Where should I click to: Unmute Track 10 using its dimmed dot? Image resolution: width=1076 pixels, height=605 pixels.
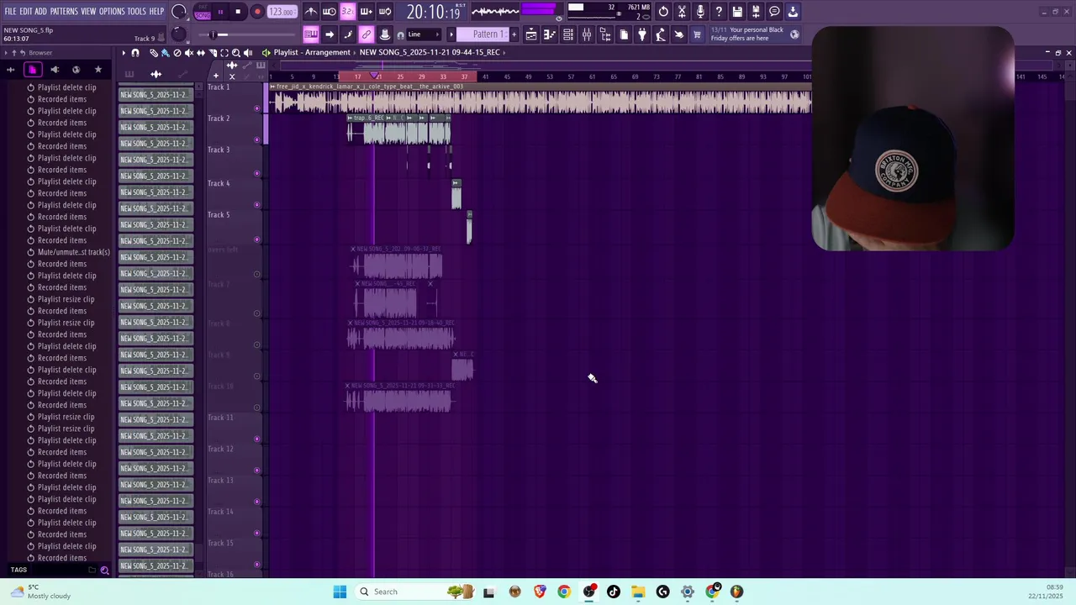[x=257, y=408]
